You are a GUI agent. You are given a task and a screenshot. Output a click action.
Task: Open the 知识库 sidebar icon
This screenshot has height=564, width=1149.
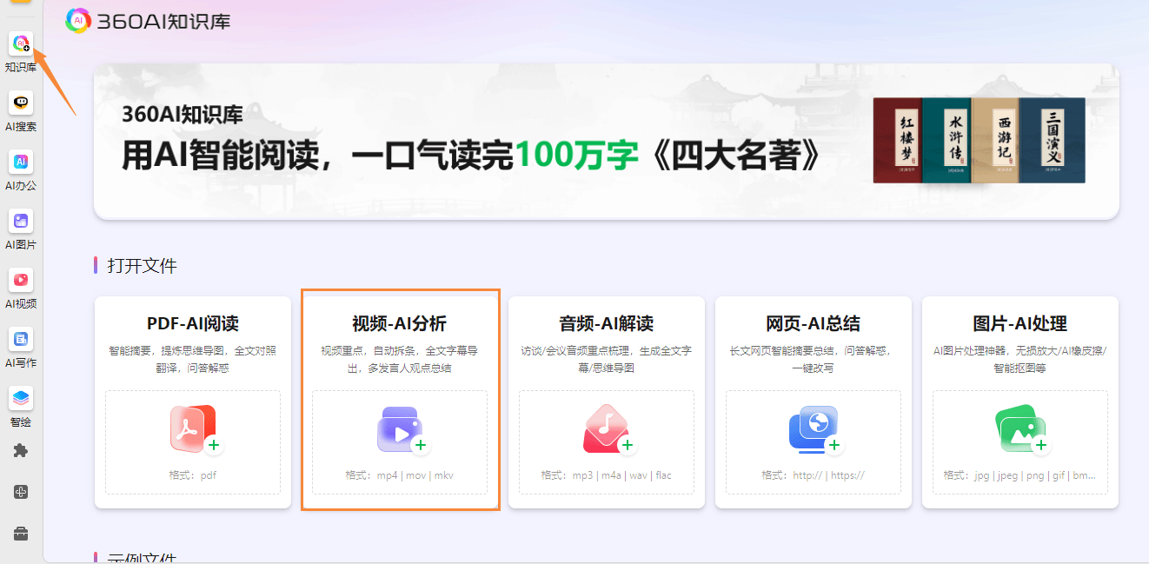click(x=21, y=43)
